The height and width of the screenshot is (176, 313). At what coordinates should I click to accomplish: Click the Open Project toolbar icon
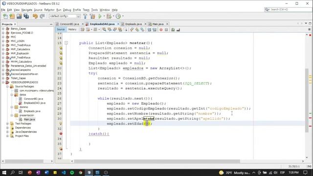click(x=19, y=16)
